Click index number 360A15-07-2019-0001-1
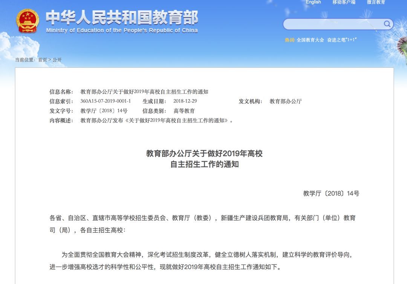Image resolution: width=407 pixels, height=284 pixels. click(106, 101)
